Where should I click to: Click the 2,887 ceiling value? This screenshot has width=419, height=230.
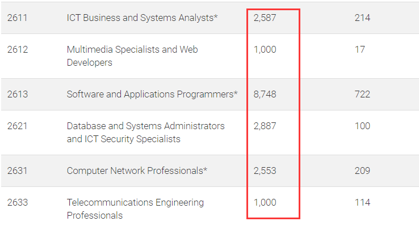(x=265, y=126)
